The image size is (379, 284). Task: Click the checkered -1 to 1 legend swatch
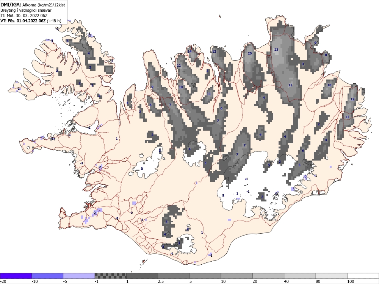click(110, 276)
